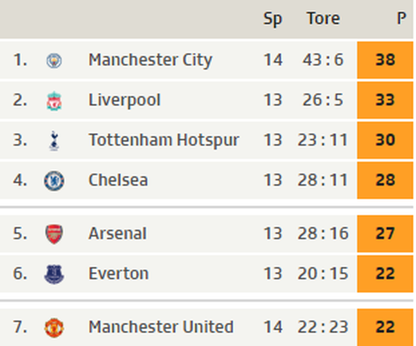Click Liverpool's 33 points cell

pyautogui.click(x=385, y=100)
